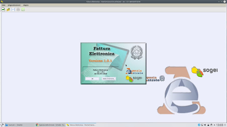Image resolution: width=227 pixels, height=127 pixels.
Task: Open the clipboard tray icon
Action: tap(211, 125)
